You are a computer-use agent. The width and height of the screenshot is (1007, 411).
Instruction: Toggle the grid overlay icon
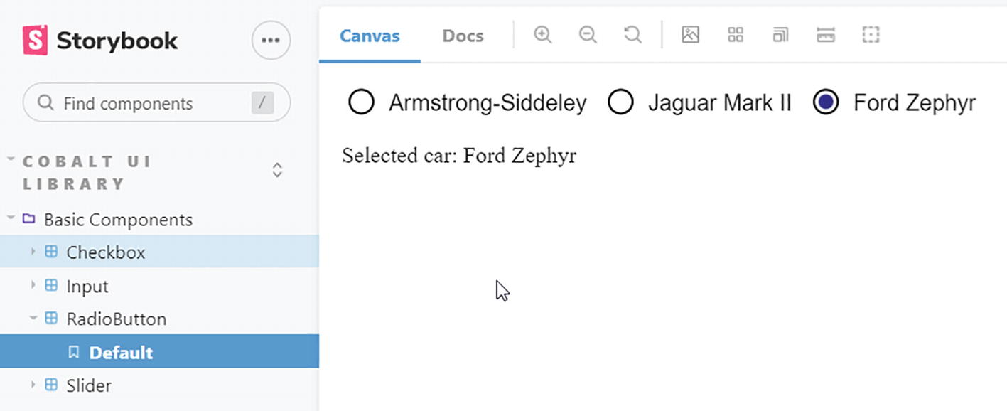pyautogui.click(x=736, y=35)
